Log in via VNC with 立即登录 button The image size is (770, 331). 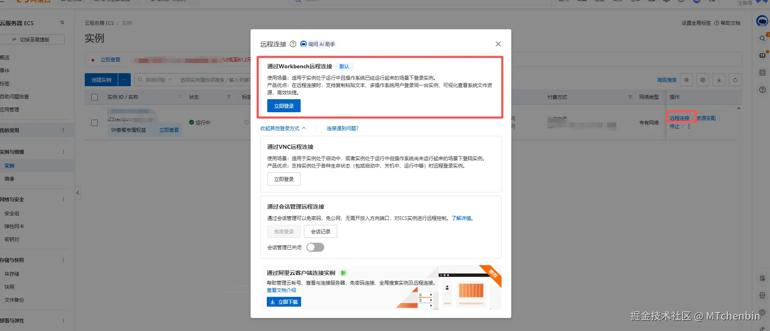(284, 179)
